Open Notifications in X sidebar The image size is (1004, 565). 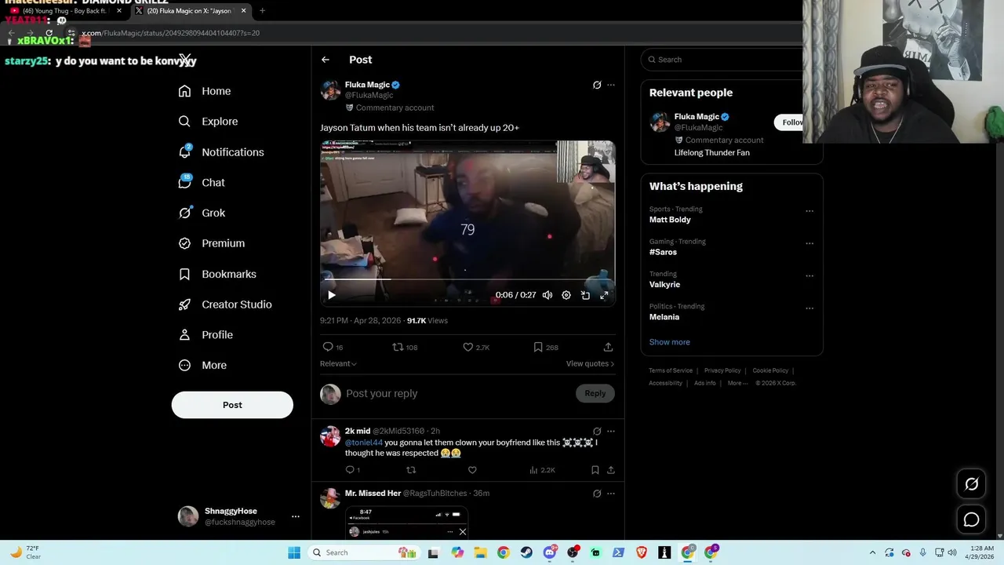(220, 152)
